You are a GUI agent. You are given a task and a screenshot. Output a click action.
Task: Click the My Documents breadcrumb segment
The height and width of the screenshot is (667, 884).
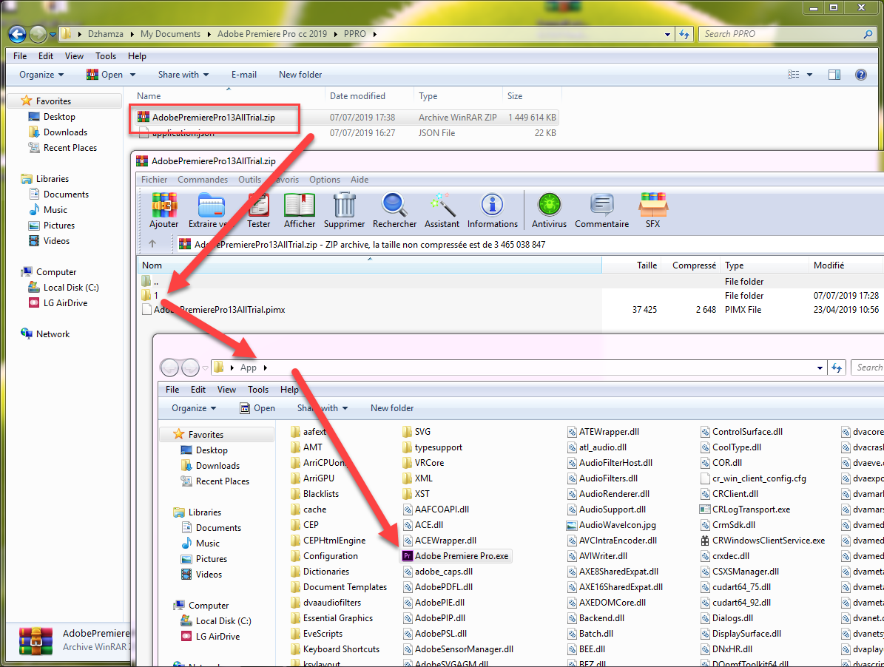170,34
